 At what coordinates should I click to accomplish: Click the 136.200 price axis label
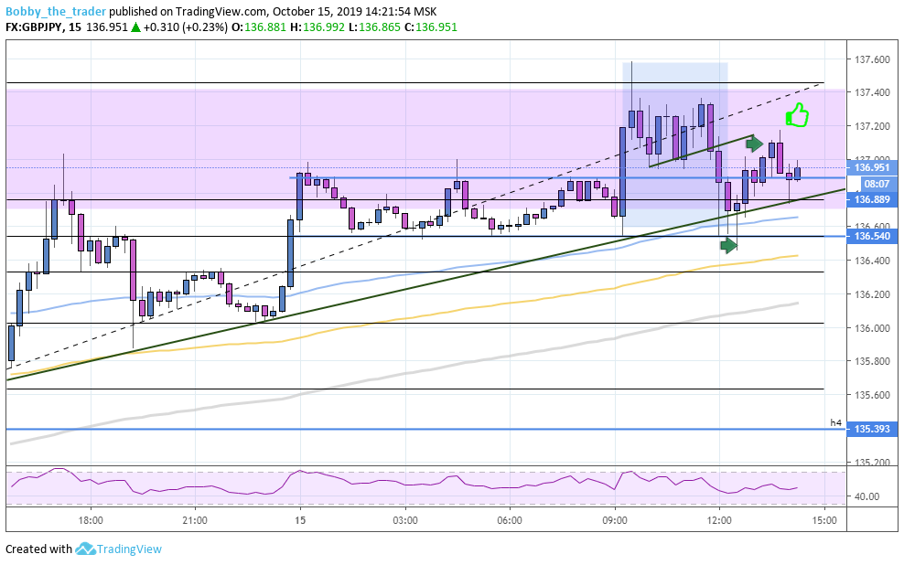872,294
